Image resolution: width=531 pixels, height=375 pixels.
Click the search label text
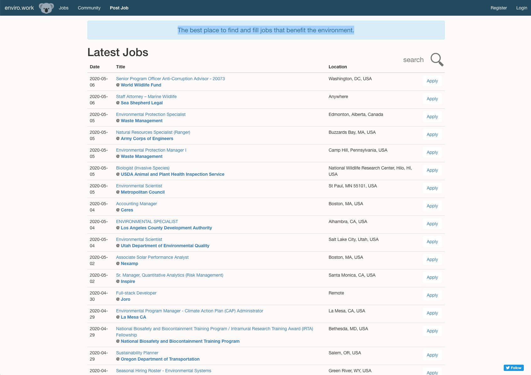click(x=413, y=60)
